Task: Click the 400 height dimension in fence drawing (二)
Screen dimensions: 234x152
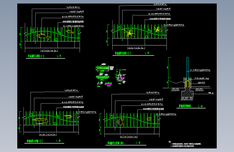Action: pyautogui.click(x=107, y=31)
